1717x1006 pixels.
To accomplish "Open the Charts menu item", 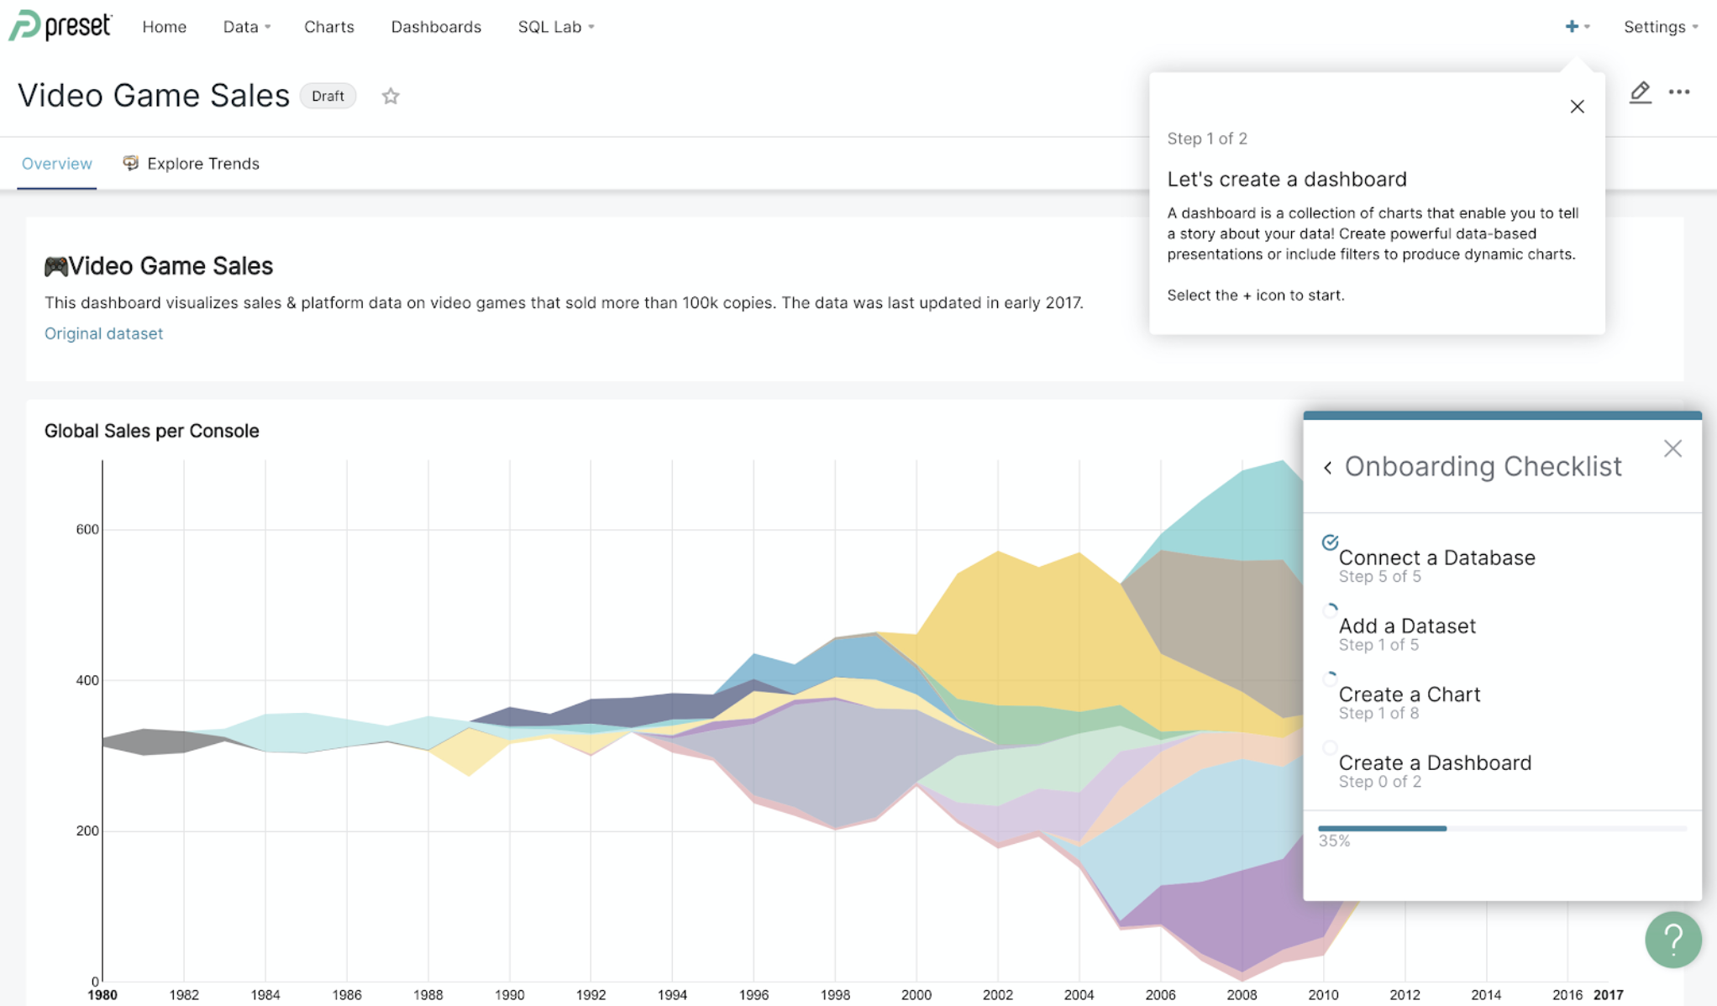I will click(329, 27).
